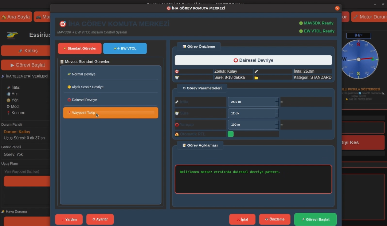
Task: Open the Önizleme preview button
Action: pyautogui.click(x=274, y=219)
